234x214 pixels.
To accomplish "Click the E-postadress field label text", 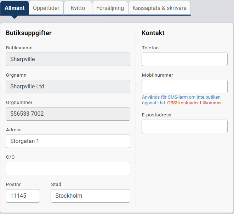I will tap(156, 115).
